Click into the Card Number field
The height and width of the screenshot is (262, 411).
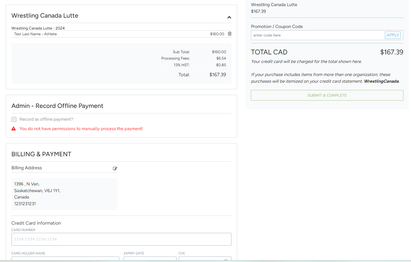(121, 239)
